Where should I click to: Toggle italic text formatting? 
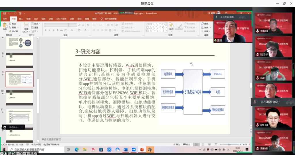[x=50, y=30]
